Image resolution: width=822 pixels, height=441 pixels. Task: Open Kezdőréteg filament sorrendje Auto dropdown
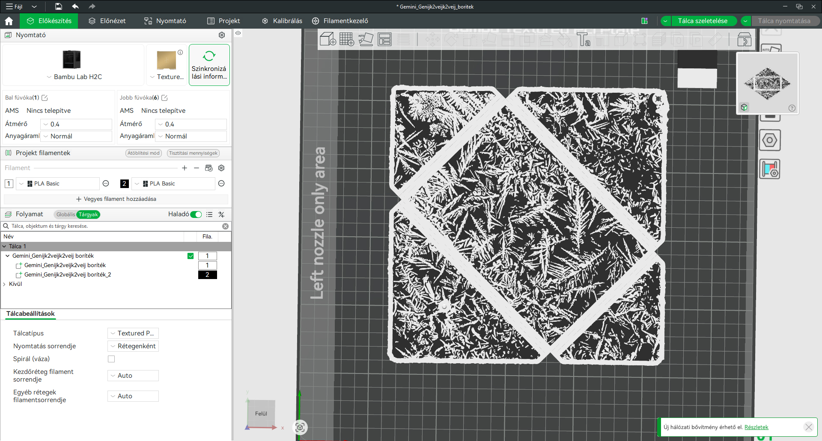coord(133,376)
